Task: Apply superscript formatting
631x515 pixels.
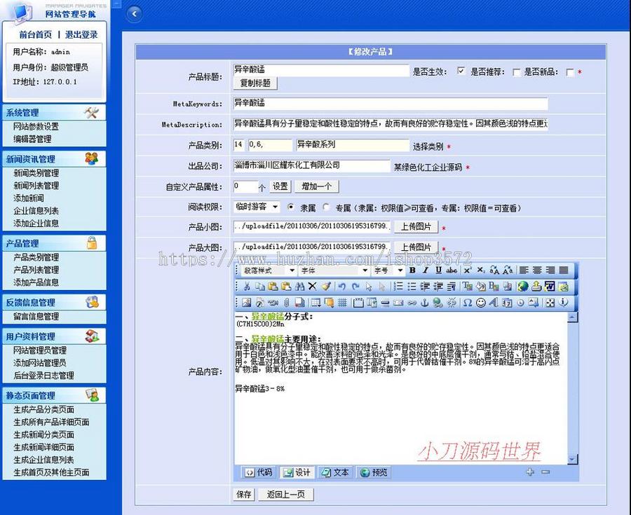Action: tap(467, 270)
